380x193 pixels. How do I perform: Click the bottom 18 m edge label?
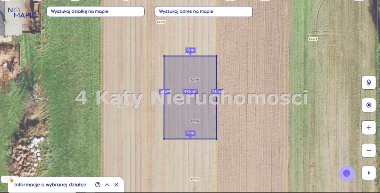click(190, 133)
